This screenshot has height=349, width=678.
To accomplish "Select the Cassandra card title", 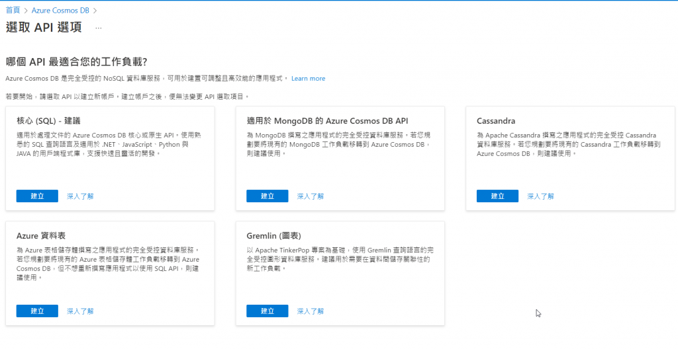I will pos(496,121).
